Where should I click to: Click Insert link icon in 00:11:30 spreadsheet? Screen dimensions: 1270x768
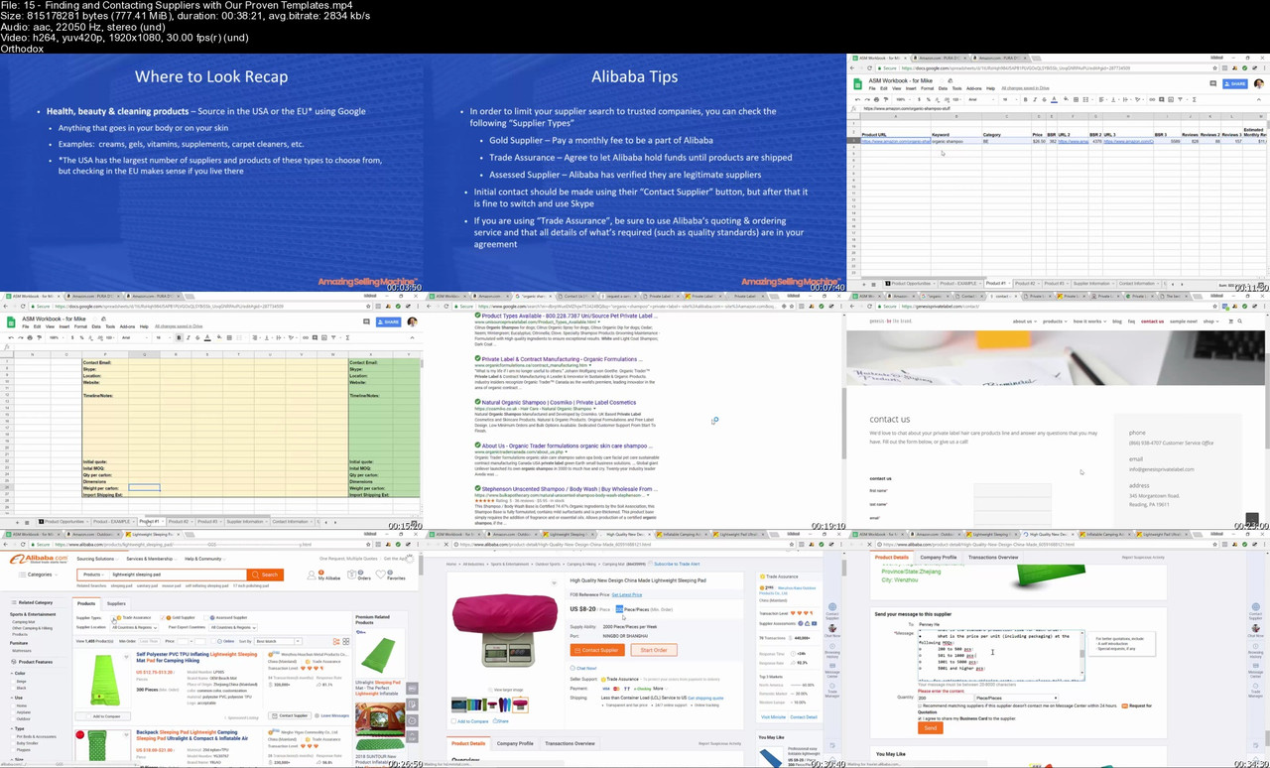(x=1152, y=99)
